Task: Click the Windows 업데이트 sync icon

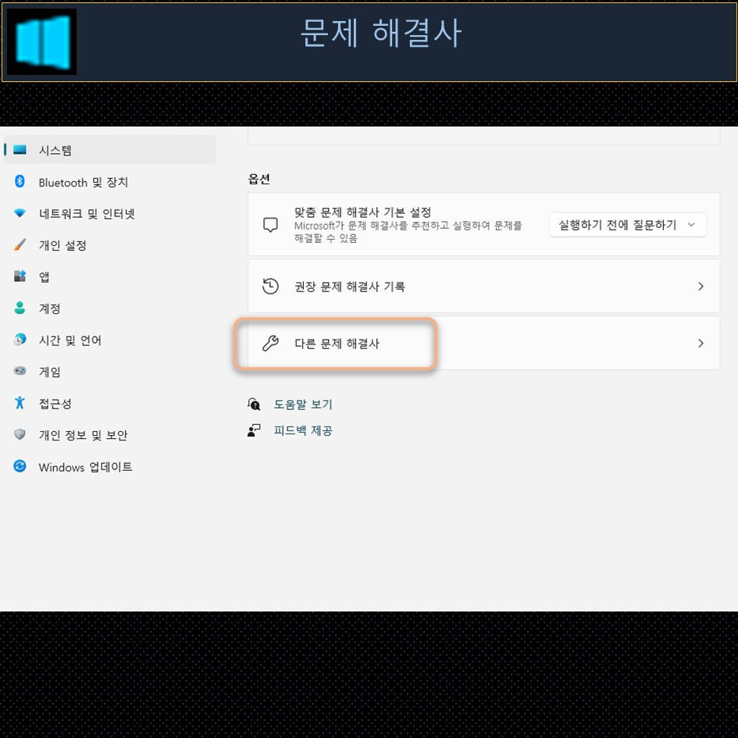Action: (20, 466)
